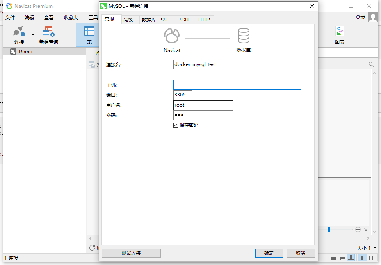
Task: Open the 大小 1 size dropdown arrow
Action: pyautogui.click(x=375, y=248)
